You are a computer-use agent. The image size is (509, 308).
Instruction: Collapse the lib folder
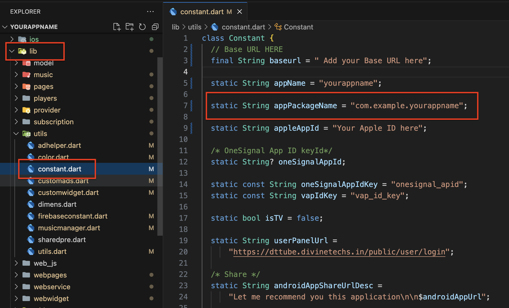coord(12,51)
